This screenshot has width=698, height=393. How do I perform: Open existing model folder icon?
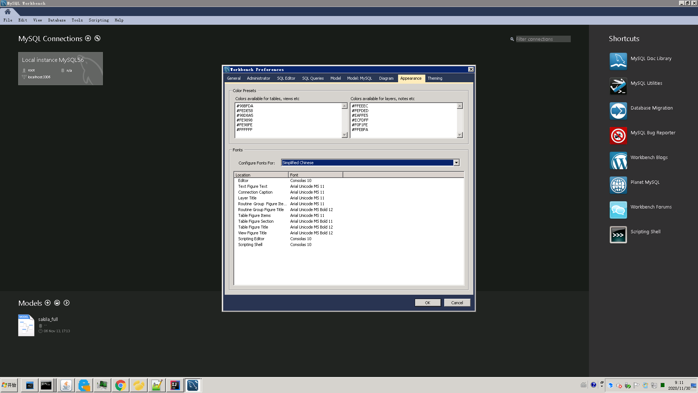57,303
